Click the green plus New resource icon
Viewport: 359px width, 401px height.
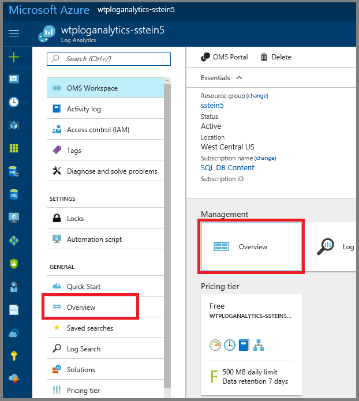[14, 57]
